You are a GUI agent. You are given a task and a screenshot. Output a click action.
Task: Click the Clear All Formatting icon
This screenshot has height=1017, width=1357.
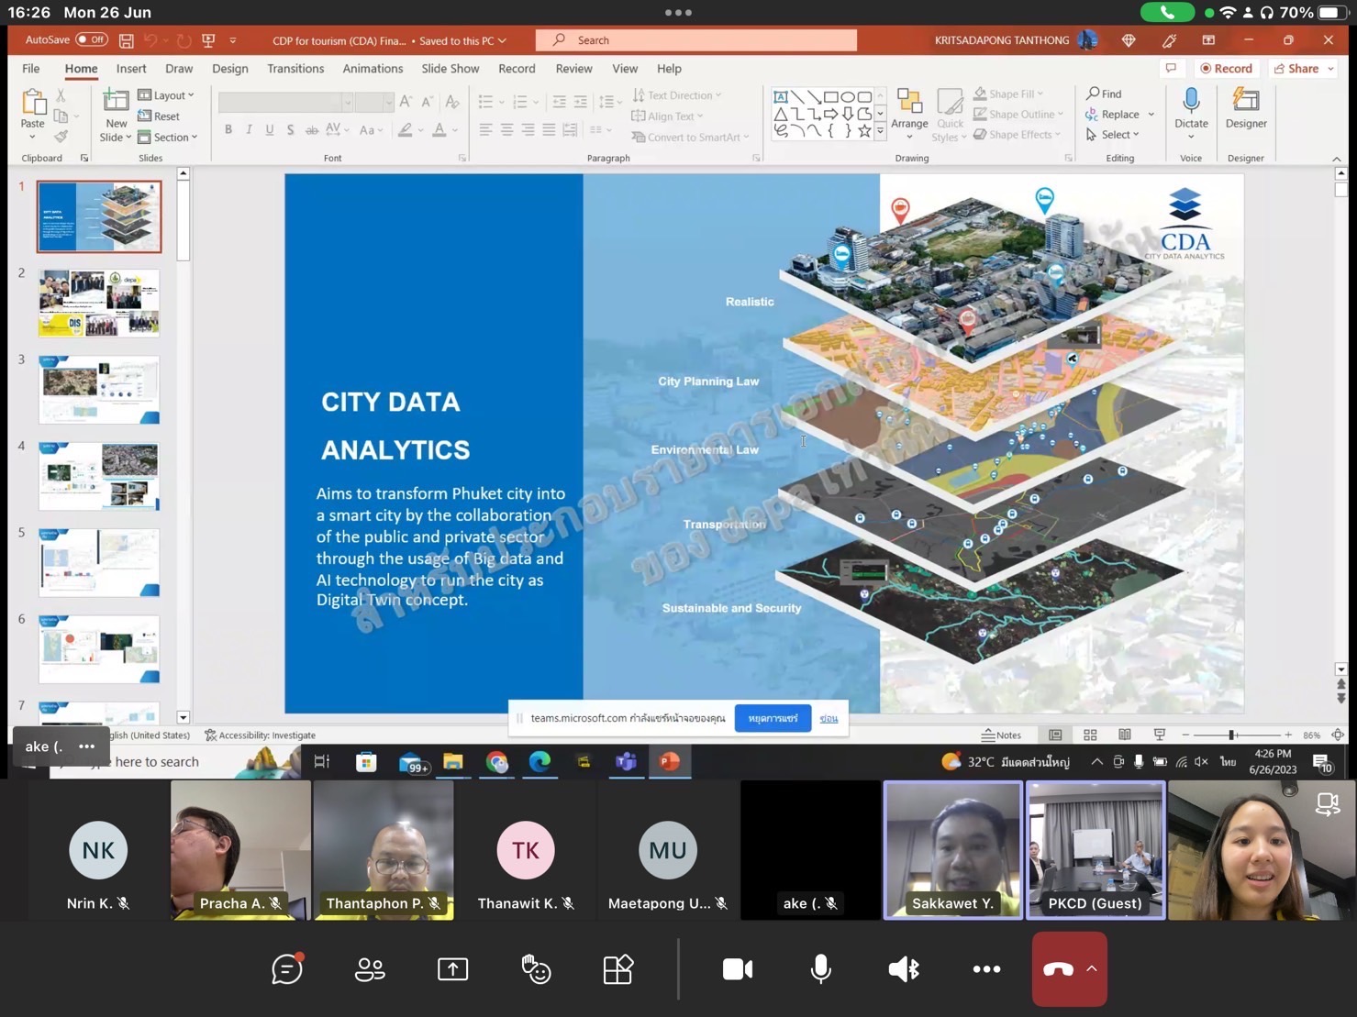pos(452,102)
